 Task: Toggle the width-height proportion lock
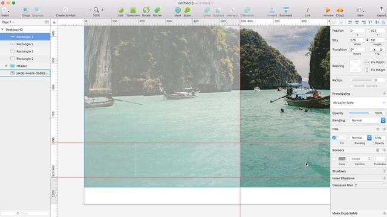(x=367, y=40)
